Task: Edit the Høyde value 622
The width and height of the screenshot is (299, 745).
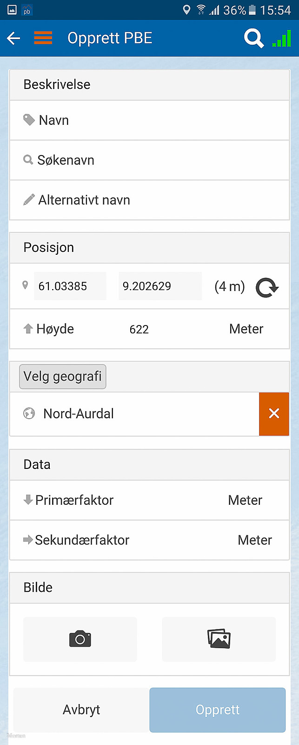Action: coord(139,329)
